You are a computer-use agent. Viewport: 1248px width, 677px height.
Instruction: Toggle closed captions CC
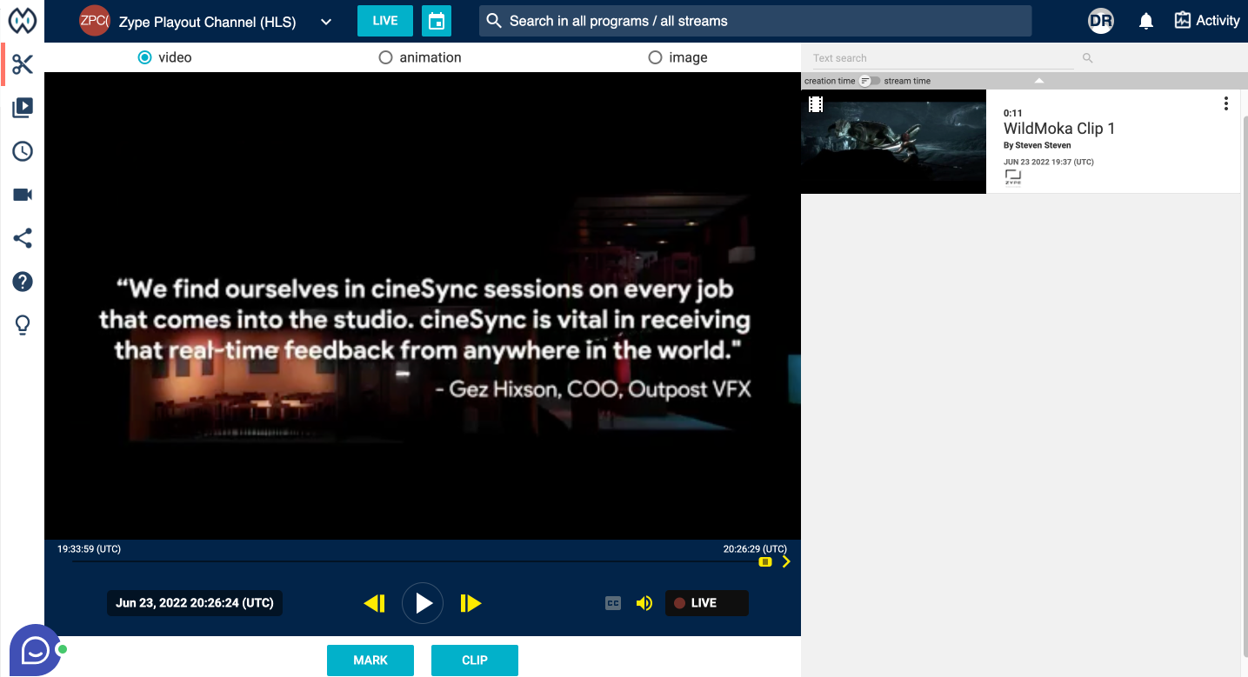pos(613,603)
